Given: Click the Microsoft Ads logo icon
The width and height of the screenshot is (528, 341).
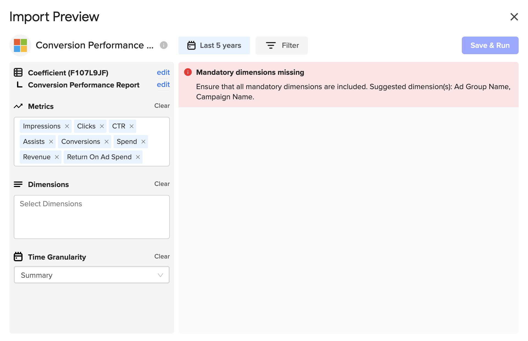Looking at the screenshot, I should tap(20, 45).
